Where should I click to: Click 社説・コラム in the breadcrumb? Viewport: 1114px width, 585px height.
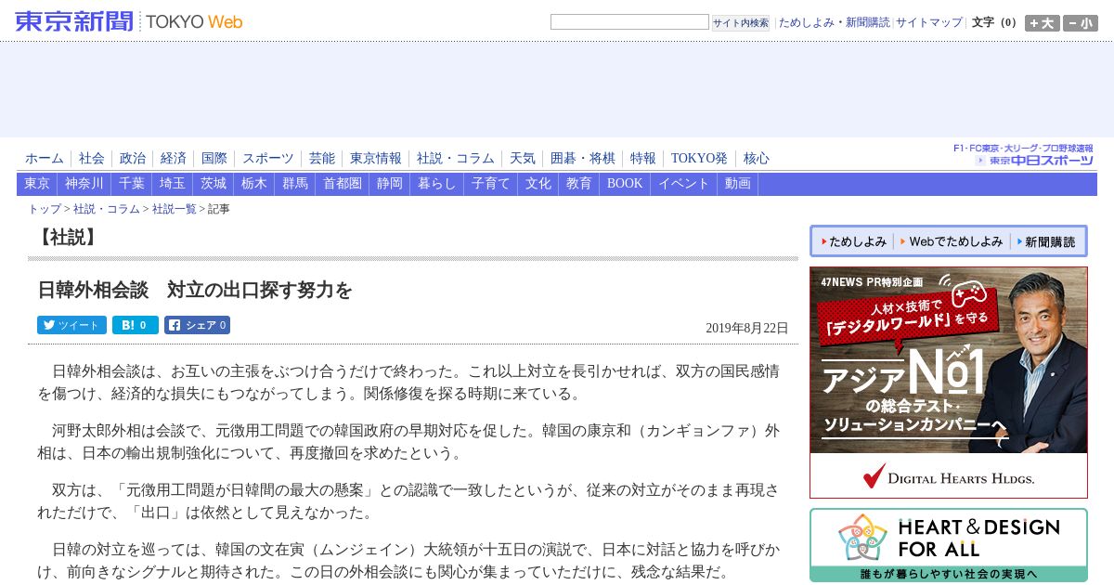(x=107, y=209)
